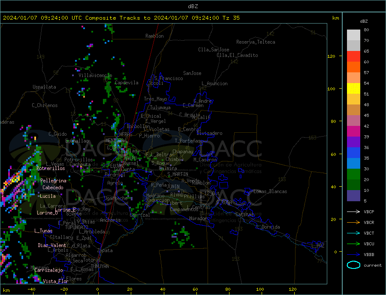Click the Carrizalejo label
386x295 pixels.
(48, 271)
